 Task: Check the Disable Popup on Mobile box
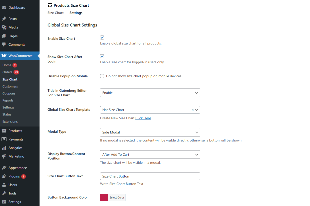(102, 76)
